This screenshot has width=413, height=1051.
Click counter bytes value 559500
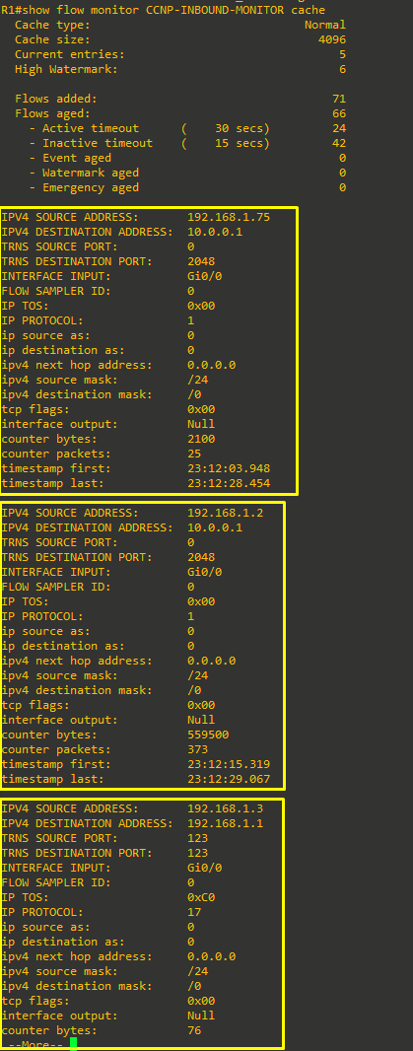pyautogui.click(x=208, y=735)
